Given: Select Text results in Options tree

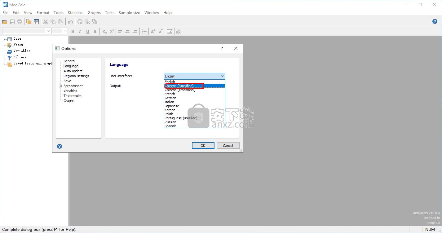Looking at the screenshot, I should tap(73, 96).
